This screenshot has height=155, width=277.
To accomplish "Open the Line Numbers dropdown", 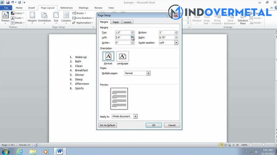I will pyautogui.click(x=83, y=18).
